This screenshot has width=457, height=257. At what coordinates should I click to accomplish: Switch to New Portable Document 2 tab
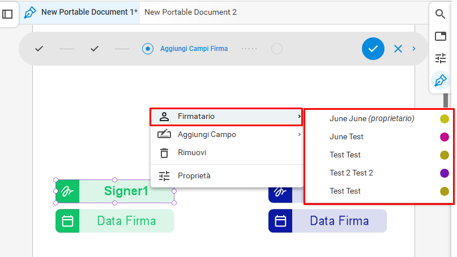pyautogui.click(x=190, y=12)
